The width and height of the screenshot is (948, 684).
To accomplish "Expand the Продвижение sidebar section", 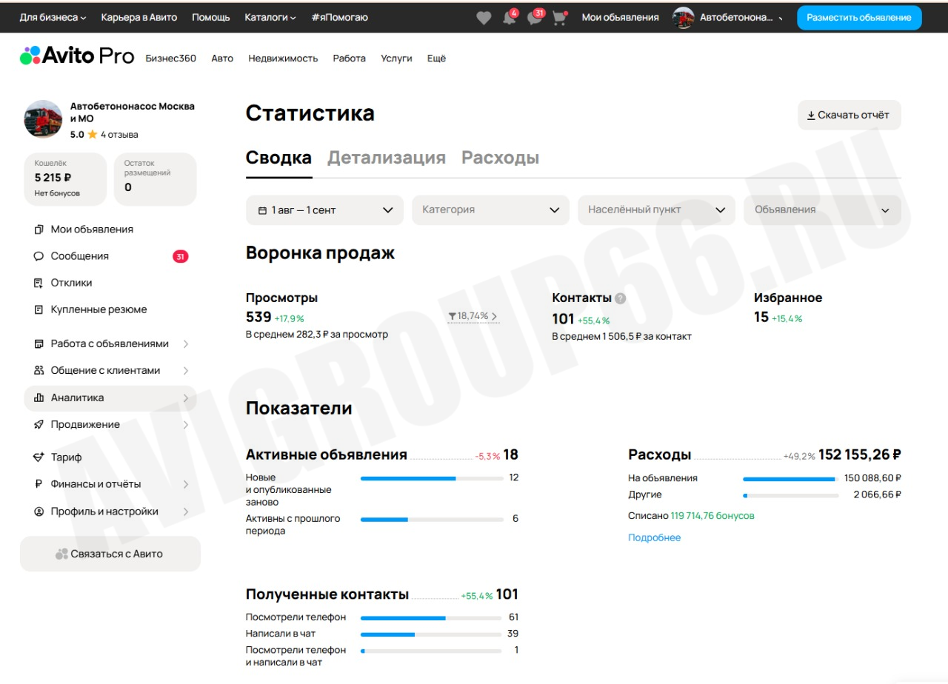I will pos(110,425).
